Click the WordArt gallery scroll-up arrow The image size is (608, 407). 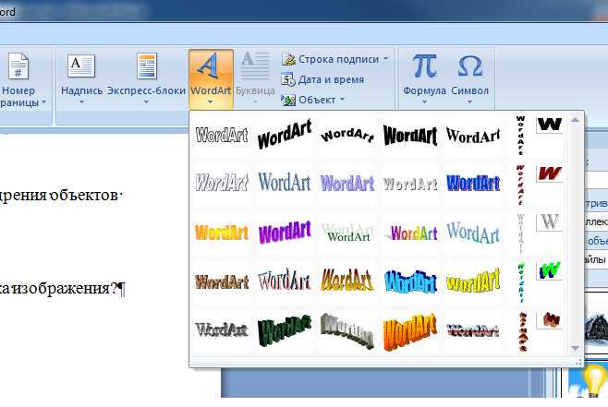576,120
